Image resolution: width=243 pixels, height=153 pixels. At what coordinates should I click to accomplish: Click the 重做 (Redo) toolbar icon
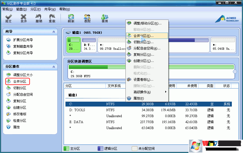(x=52, y=18)
